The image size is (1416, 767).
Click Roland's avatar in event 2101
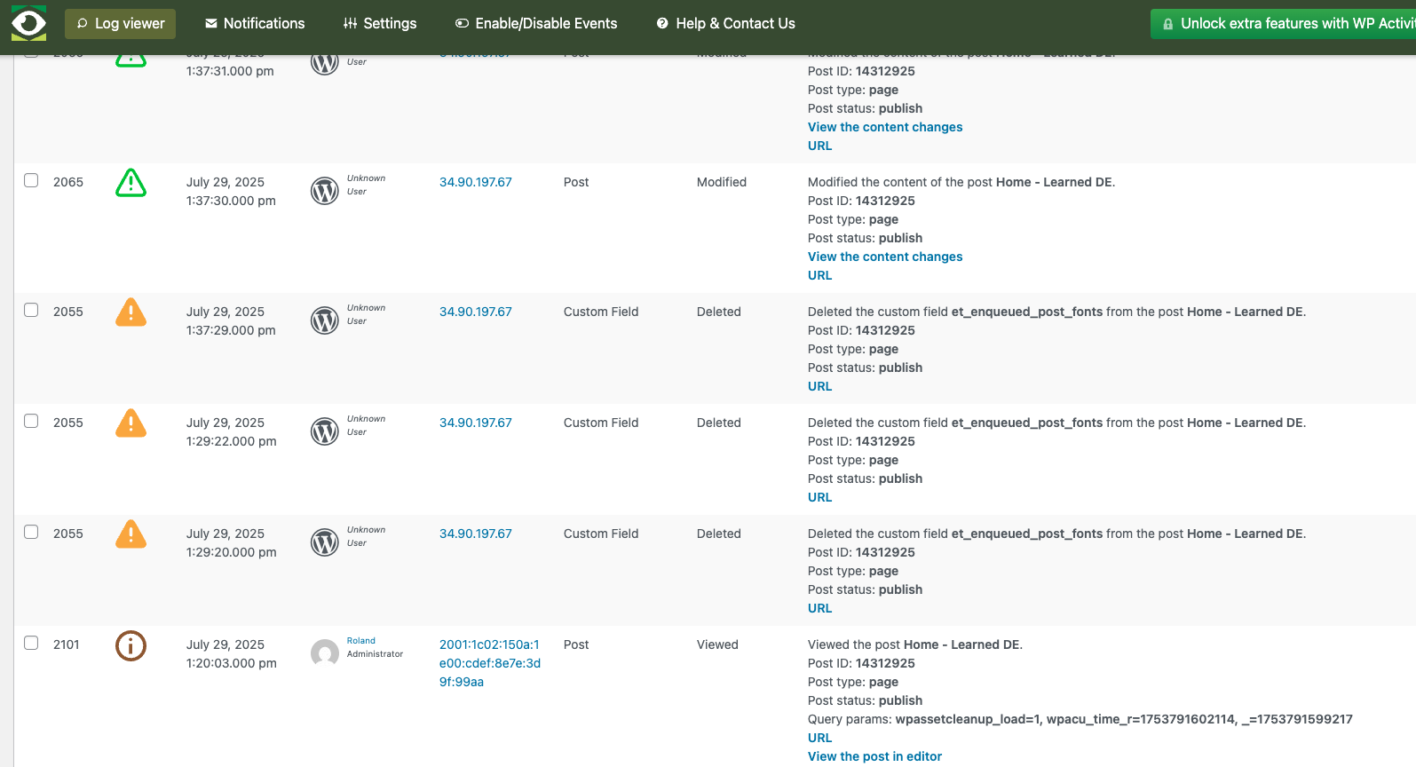[325, 653]
